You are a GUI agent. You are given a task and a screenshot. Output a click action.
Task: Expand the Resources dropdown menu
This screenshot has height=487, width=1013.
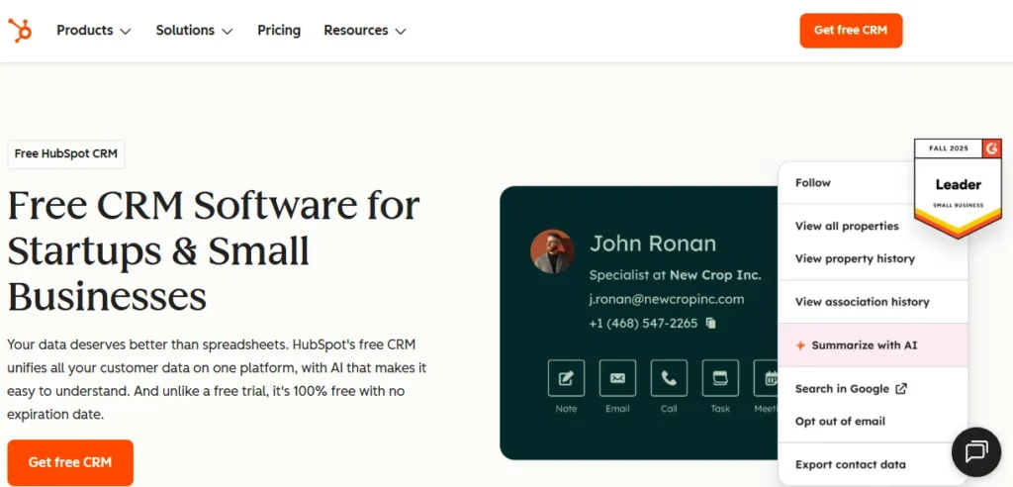click(x=364, y=31)
